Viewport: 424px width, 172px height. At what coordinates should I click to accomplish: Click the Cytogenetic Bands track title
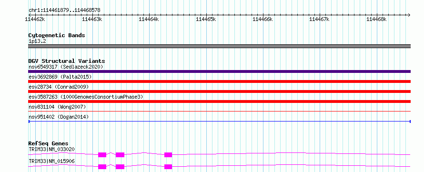tap(57, 35)
